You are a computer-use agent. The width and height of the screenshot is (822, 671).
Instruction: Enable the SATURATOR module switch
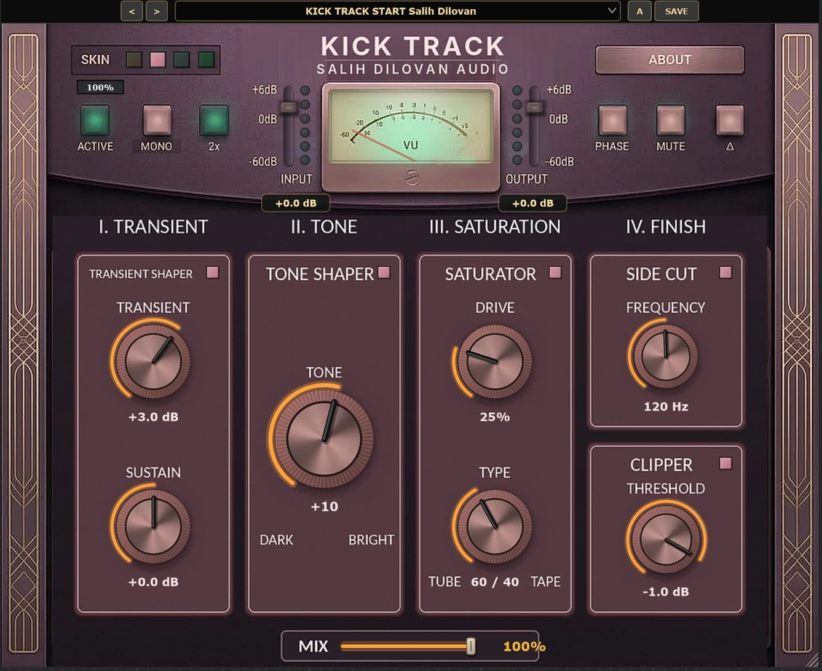(x=555, y=272)
